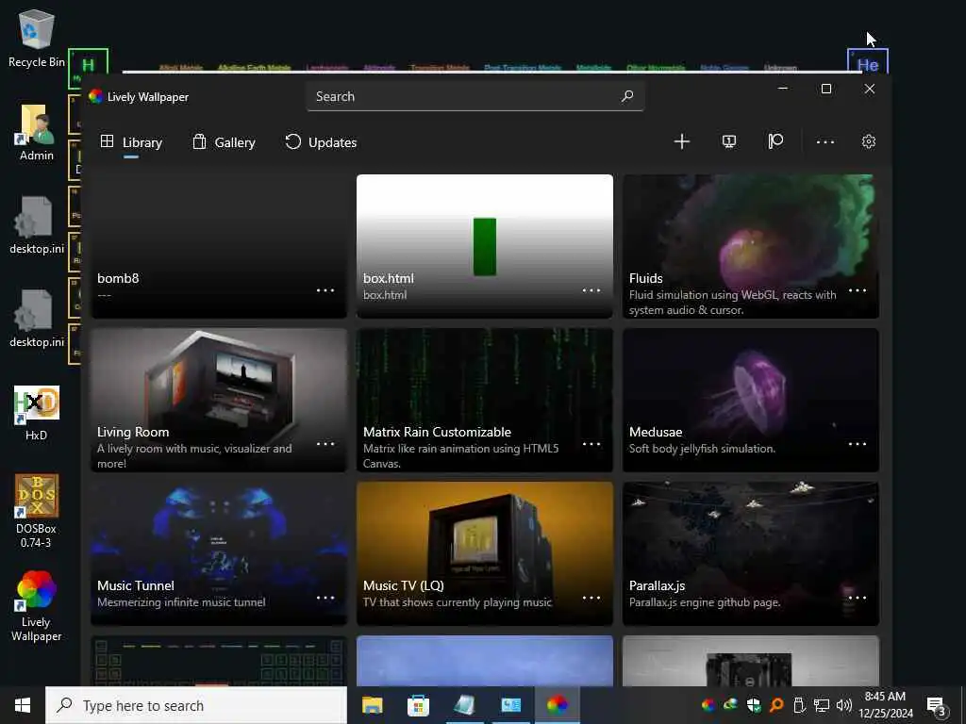Open options menu for Music TV (LQ)
This screenshot has height=724, width=966.
pos(591,598)
